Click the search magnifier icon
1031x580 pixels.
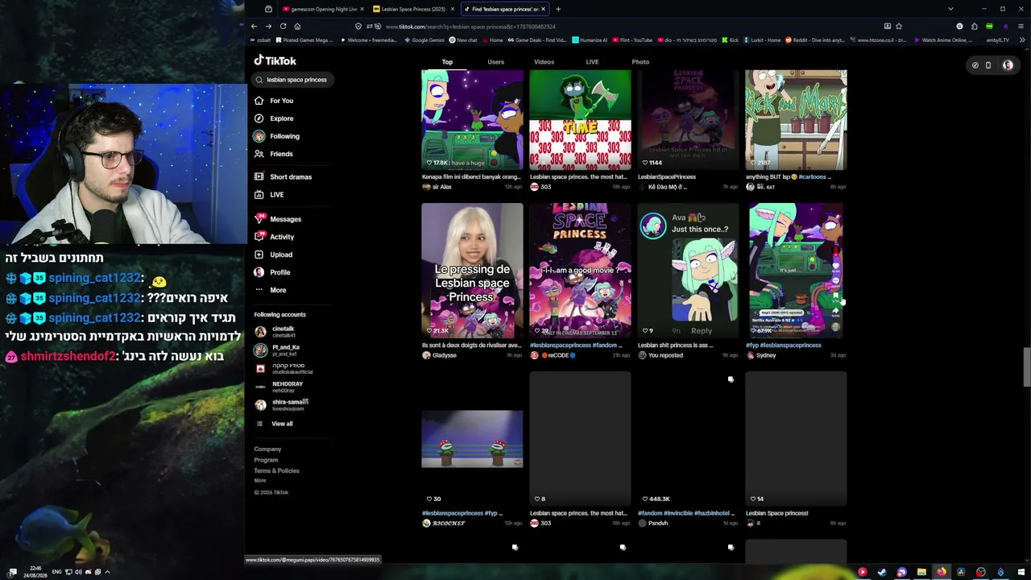[259, 80]
